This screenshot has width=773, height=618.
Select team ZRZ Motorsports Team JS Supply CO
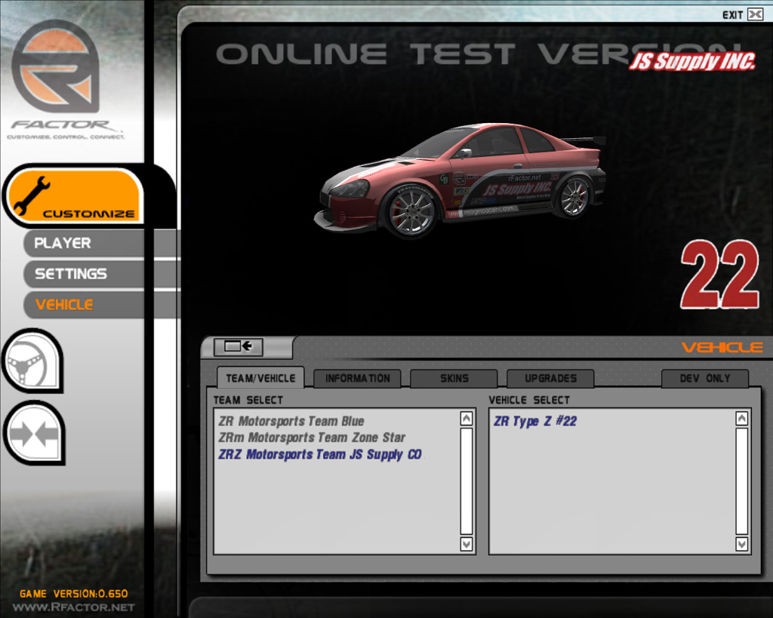coord(320,454)
